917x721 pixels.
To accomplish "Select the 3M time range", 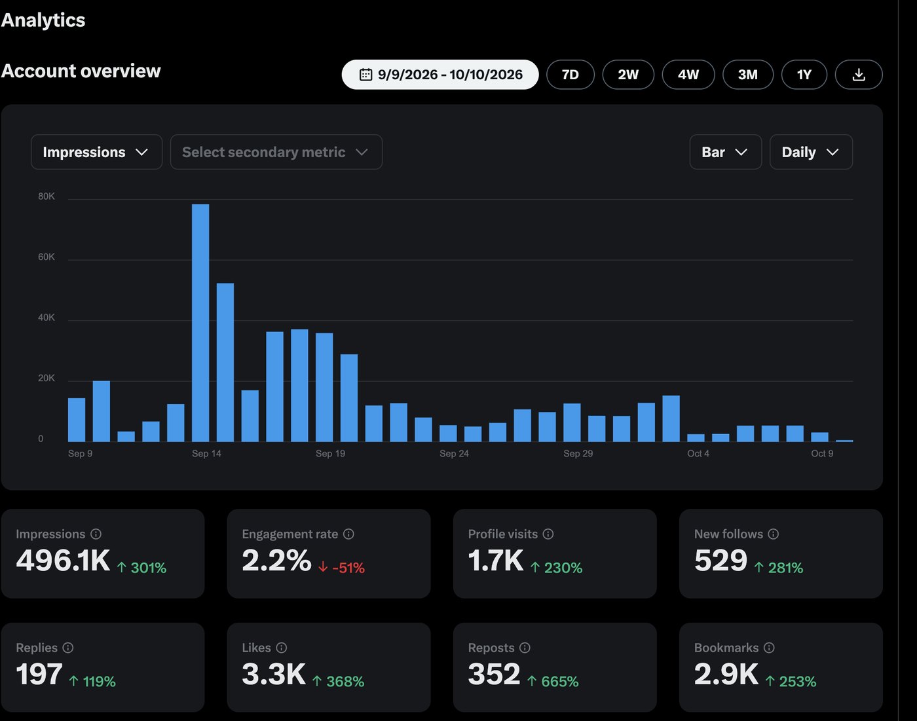I will [748, 75].
